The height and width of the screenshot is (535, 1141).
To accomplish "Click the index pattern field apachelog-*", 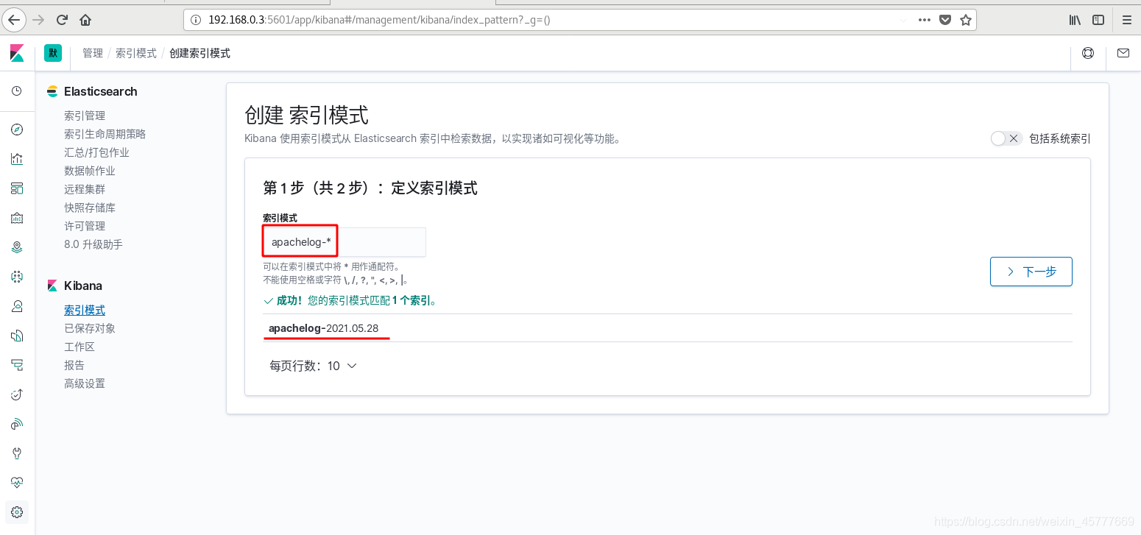I will (345, 242).
